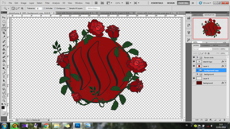Open the Mini Bridge collapsed panel icon
Screen dimensions: 230x129
(189, 18)
